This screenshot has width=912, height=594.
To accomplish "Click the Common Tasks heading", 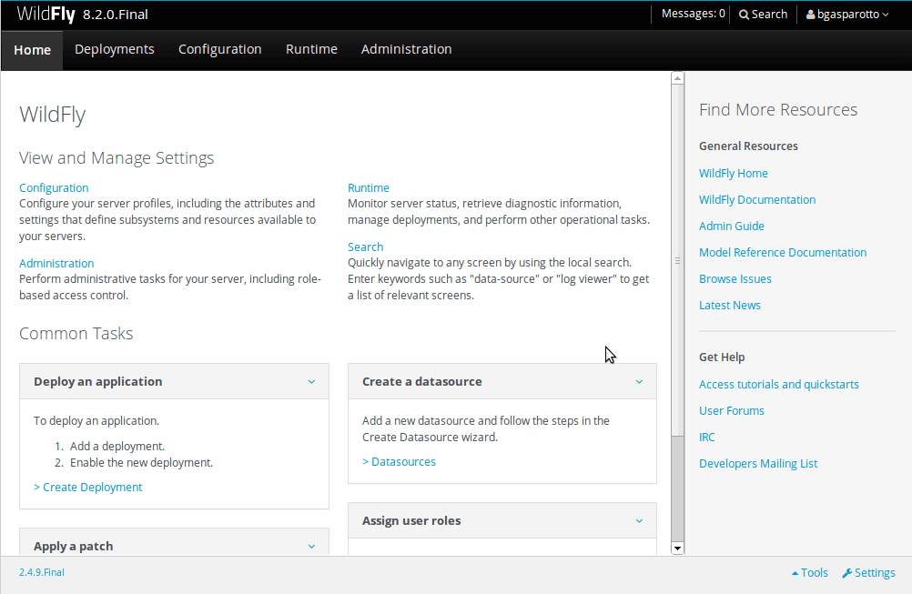I will (76, 334).
